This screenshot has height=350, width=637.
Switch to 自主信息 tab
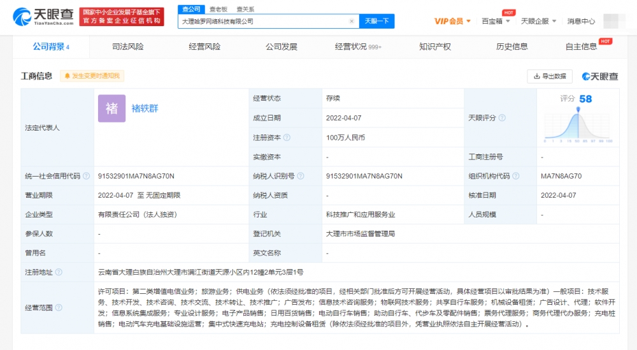[x=582, y=47]
